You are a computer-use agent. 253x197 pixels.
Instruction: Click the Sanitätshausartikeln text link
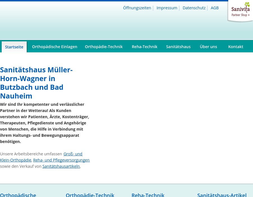61,166
